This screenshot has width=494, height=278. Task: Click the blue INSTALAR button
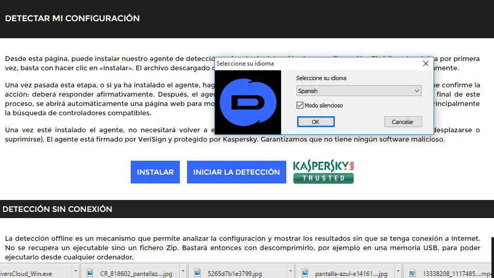(156, 172)
